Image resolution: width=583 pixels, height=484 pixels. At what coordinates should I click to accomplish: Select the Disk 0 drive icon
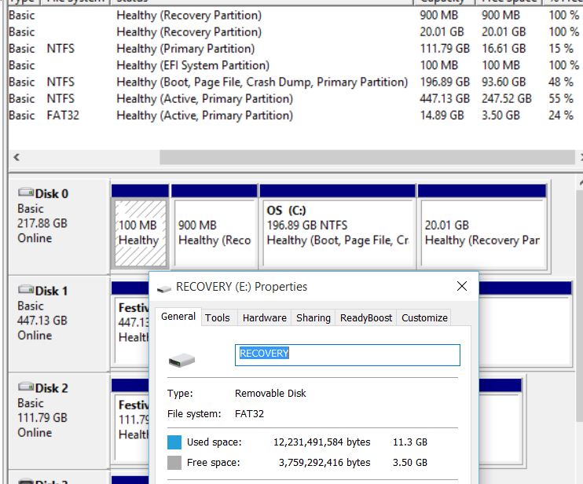26,192
